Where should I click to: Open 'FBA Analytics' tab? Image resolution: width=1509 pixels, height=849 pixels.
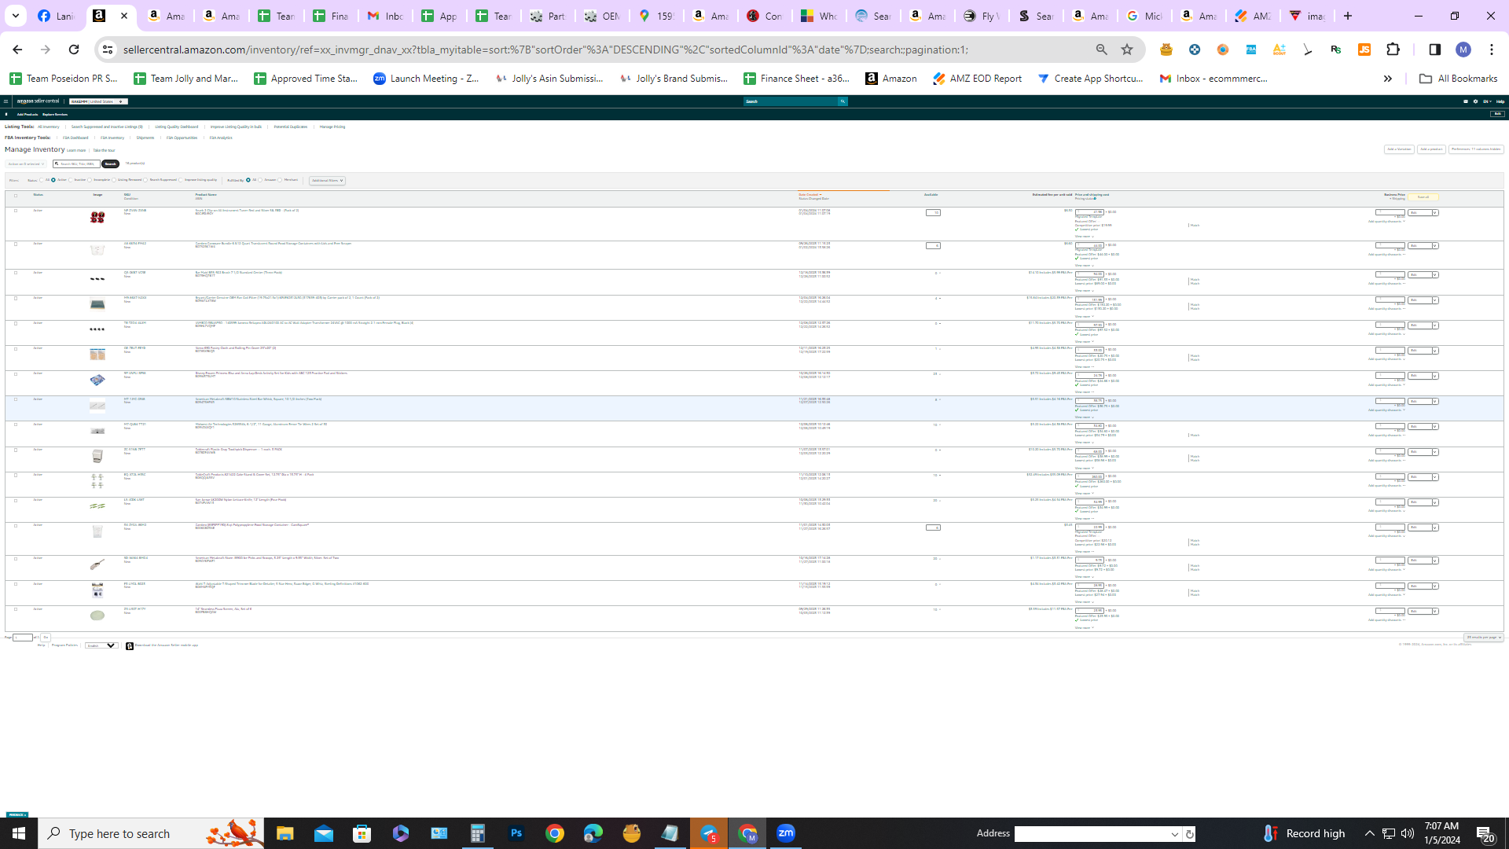pos(221,138)
